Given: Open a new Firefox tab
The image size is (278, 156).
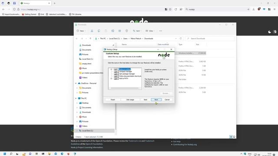Looking at the screenshot, I should pos(54,3).
